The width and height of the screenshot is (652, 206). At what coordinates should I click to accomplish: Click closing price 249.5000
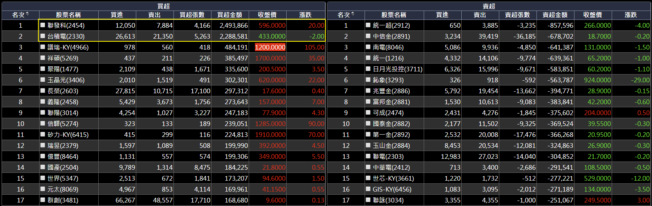598,200
